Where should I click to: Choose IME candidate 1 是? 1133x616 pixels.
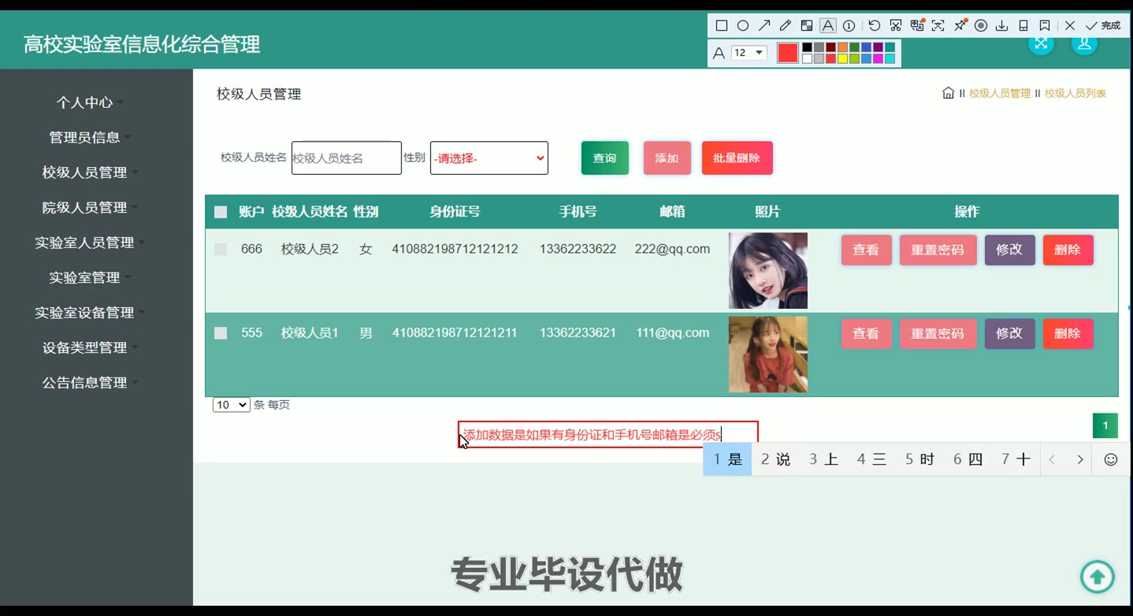tap(727, 459)
